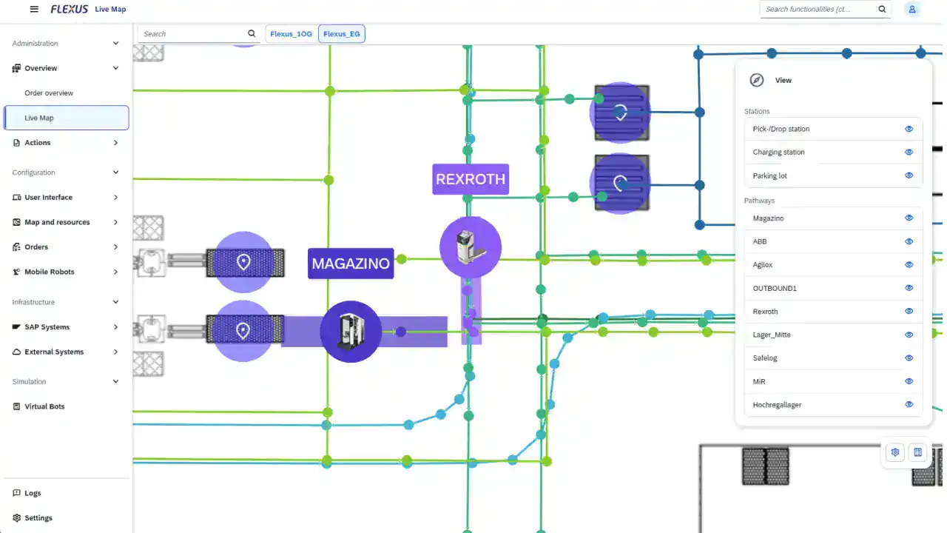947x533 pixels.
Task: Open the table list view button
Action: point(918,452)
